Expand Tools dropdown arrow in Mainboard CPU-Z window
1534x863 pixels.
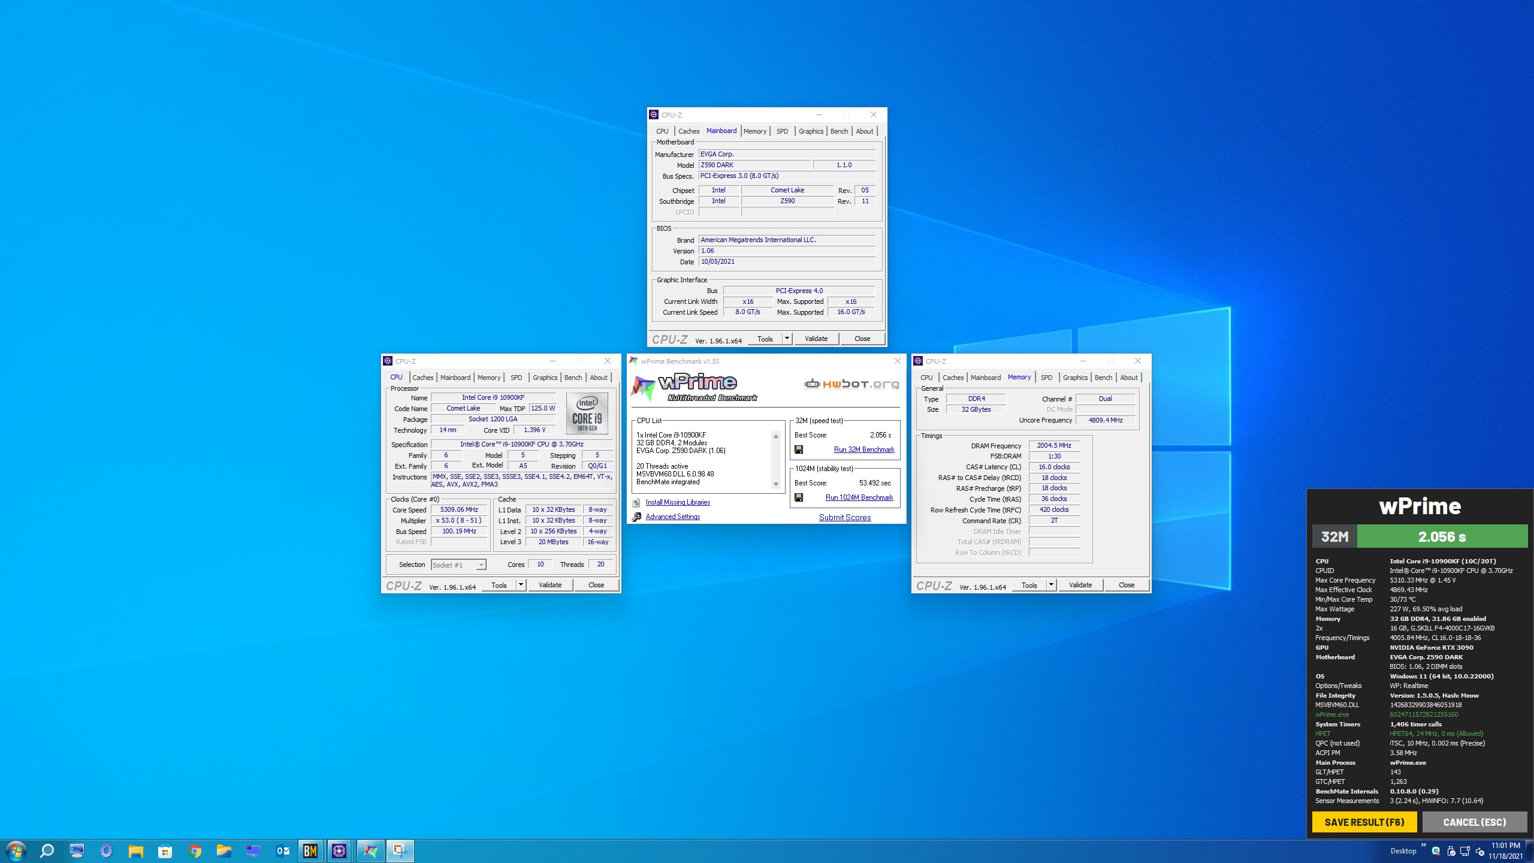[x=787, y=339]
